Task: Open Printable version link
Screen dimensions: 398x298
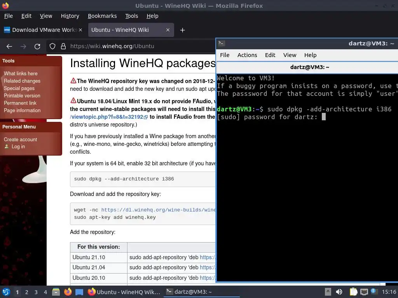Action: pyautogui.click(x=22, y=95)
